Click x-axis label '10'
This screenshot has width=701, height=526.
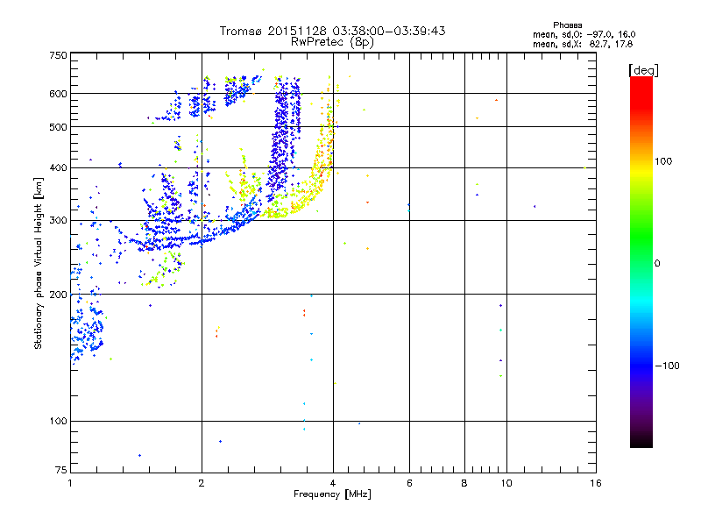pos(506,483)
